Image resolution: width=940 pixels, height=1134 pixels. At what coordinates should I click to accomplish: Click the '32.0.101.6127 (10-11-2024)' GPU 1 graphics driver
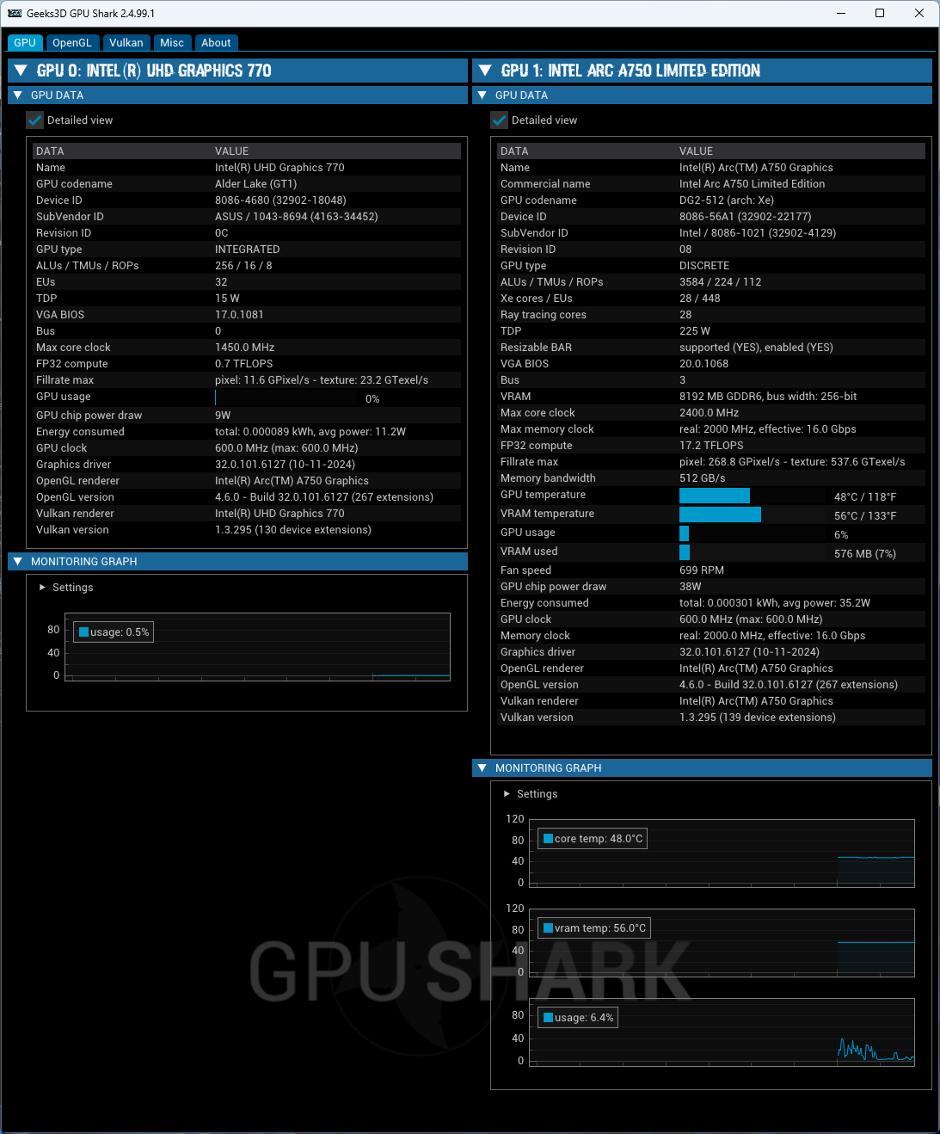(x=749, y=652)
